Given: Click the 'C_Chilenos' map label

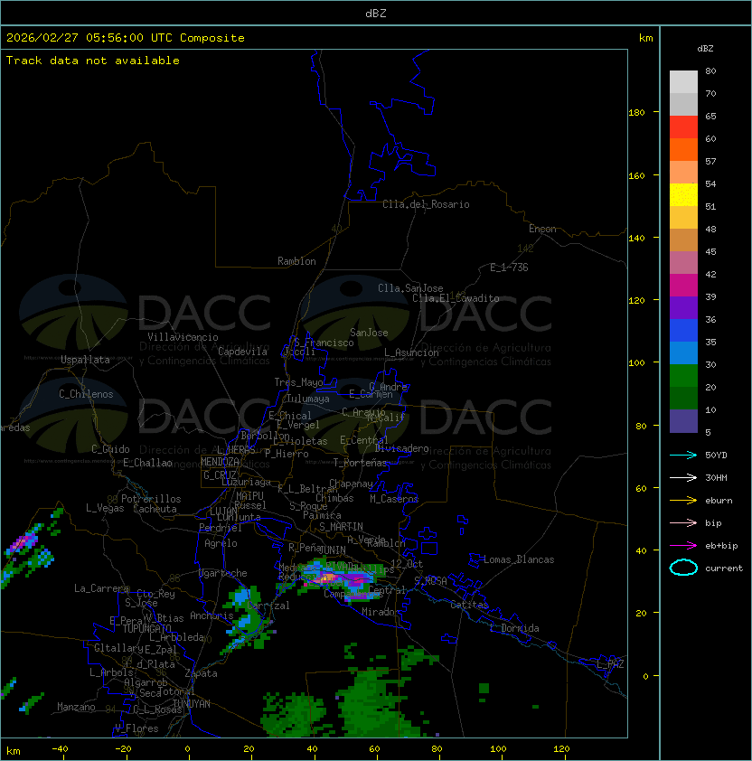Looking at the screenshot, I should click(x=86, y=394).
